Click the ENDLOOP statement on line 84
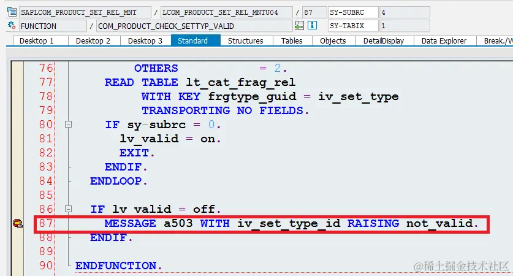This screenshot has height=276, width=513. [116, 181]
